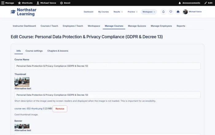
Task: Click the Announcements label in the toolbar
Action: click(x=191, y=3)
